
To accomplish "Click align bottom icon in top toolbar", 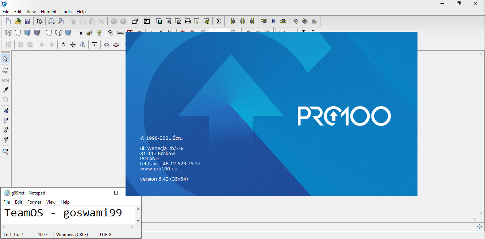I will tap(283, 21).
